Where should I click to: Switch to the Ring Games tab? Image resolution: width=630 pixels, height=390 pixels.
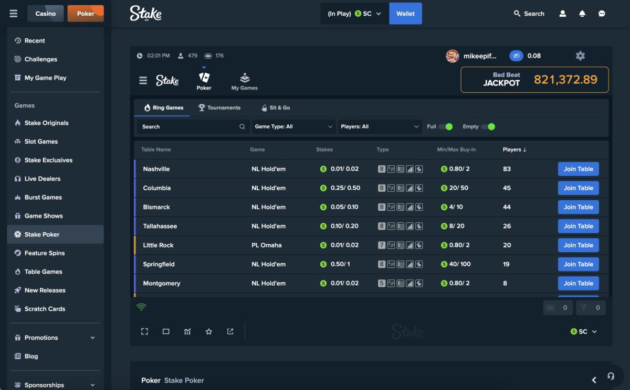pos(163,107)
